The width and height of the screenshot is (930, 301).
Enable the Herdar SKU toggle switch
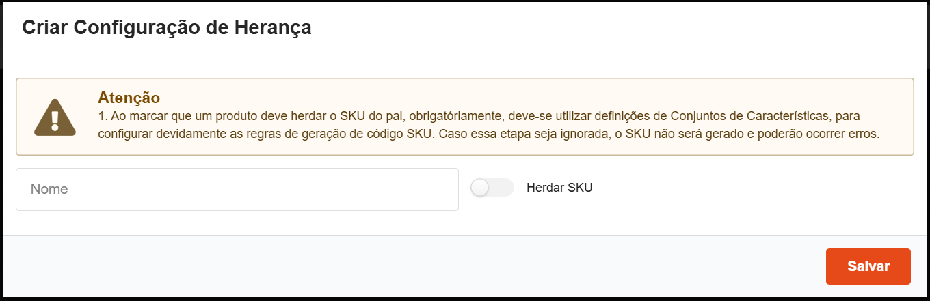pyautogui.click(x=492, y=188)
